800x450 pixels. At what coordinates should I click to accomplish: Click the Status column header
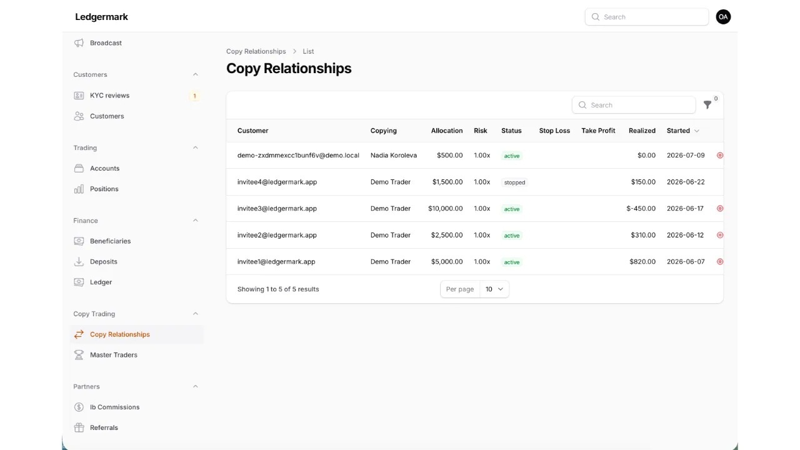pyautogui.click(x=511, y=131)
